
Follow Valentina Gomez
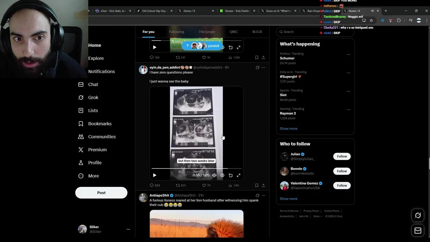pos(342,186)
